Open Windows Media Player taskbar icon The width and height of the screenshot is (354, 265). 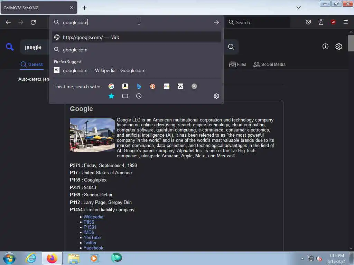(94, 258)
